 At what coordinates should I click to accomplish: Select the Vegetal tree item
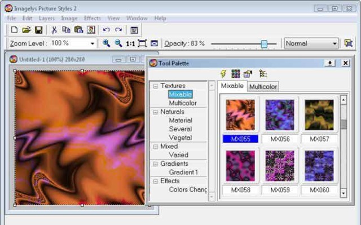(180, 138)
